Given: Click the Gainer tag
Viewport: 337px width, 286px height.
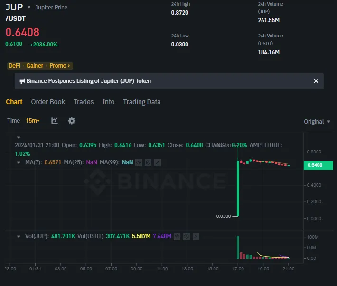Looking at the screenshot, I should 35,66.
